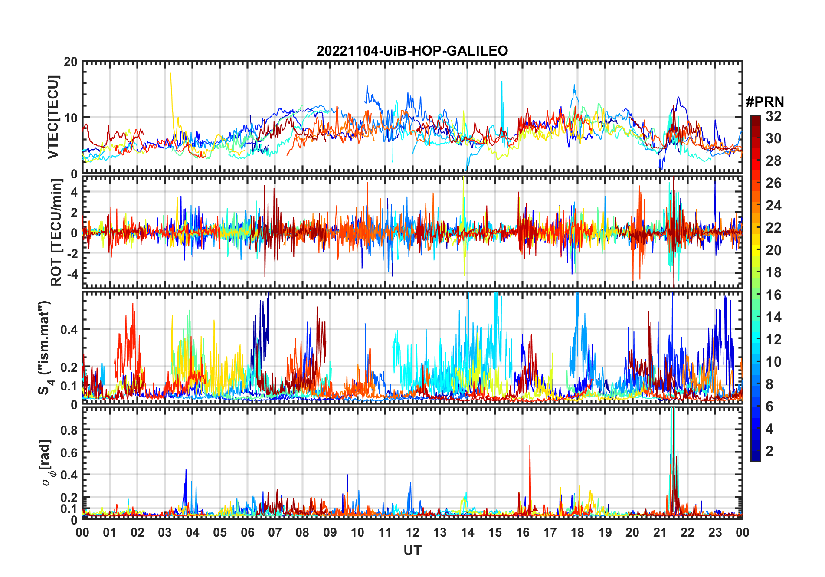Select UT axis hour label 02
Viewport: 825px width, 577px height.
point(137,533)
